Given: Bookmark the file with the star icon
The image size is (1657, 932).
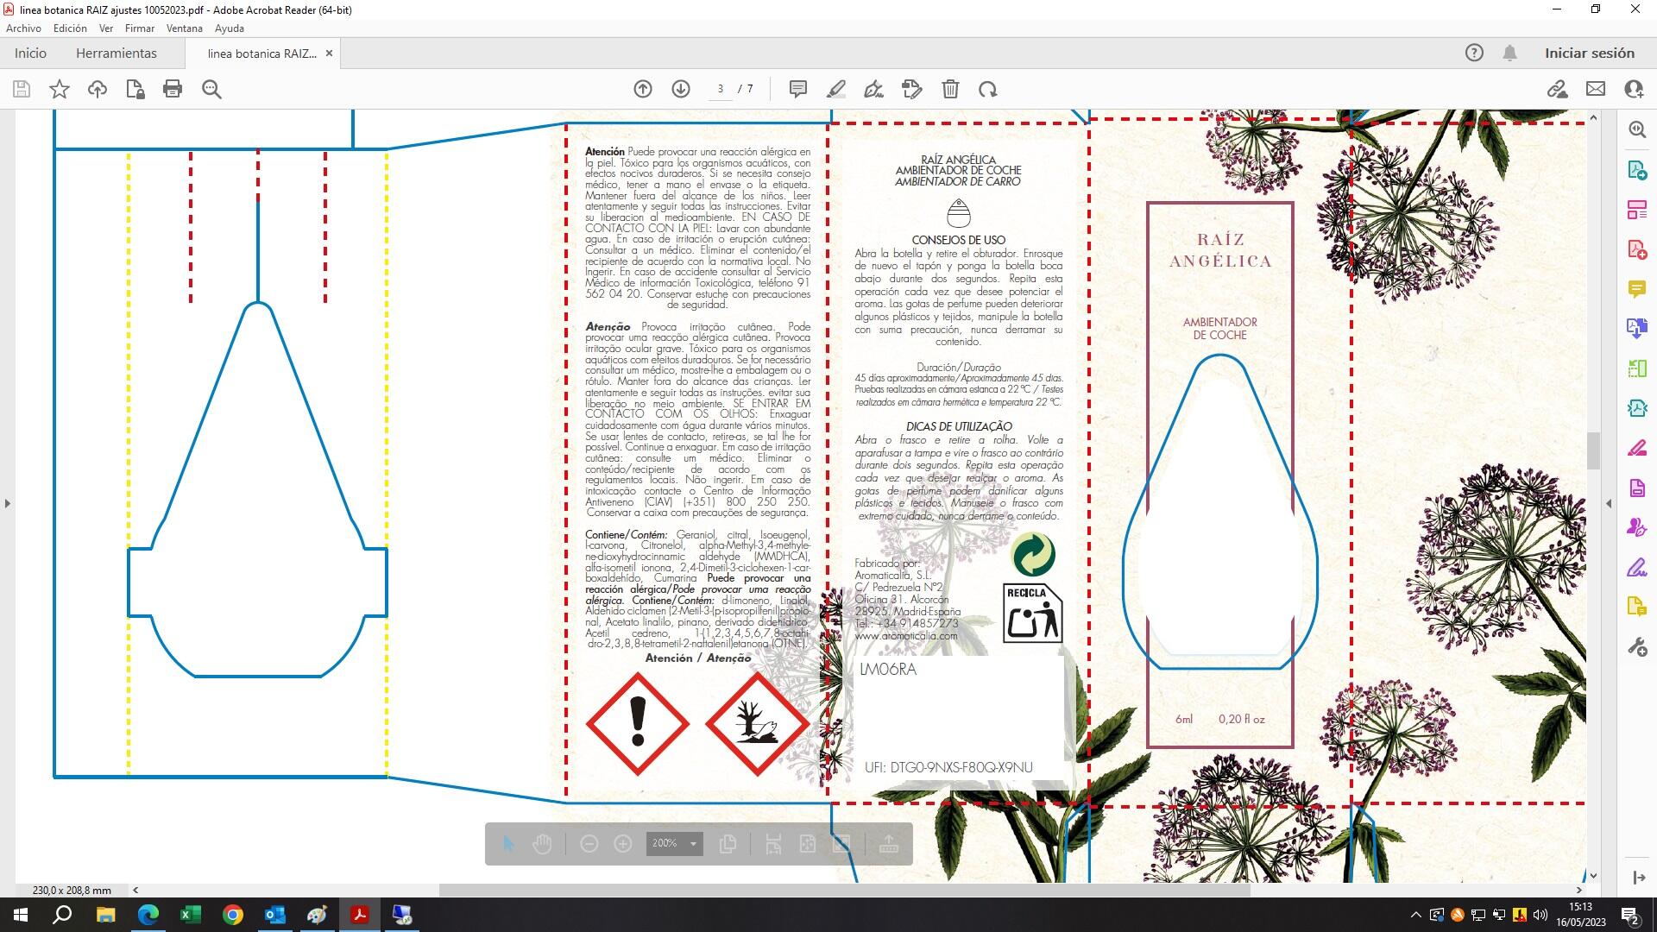Looking at the screenshot, I should tap(60, 89).
